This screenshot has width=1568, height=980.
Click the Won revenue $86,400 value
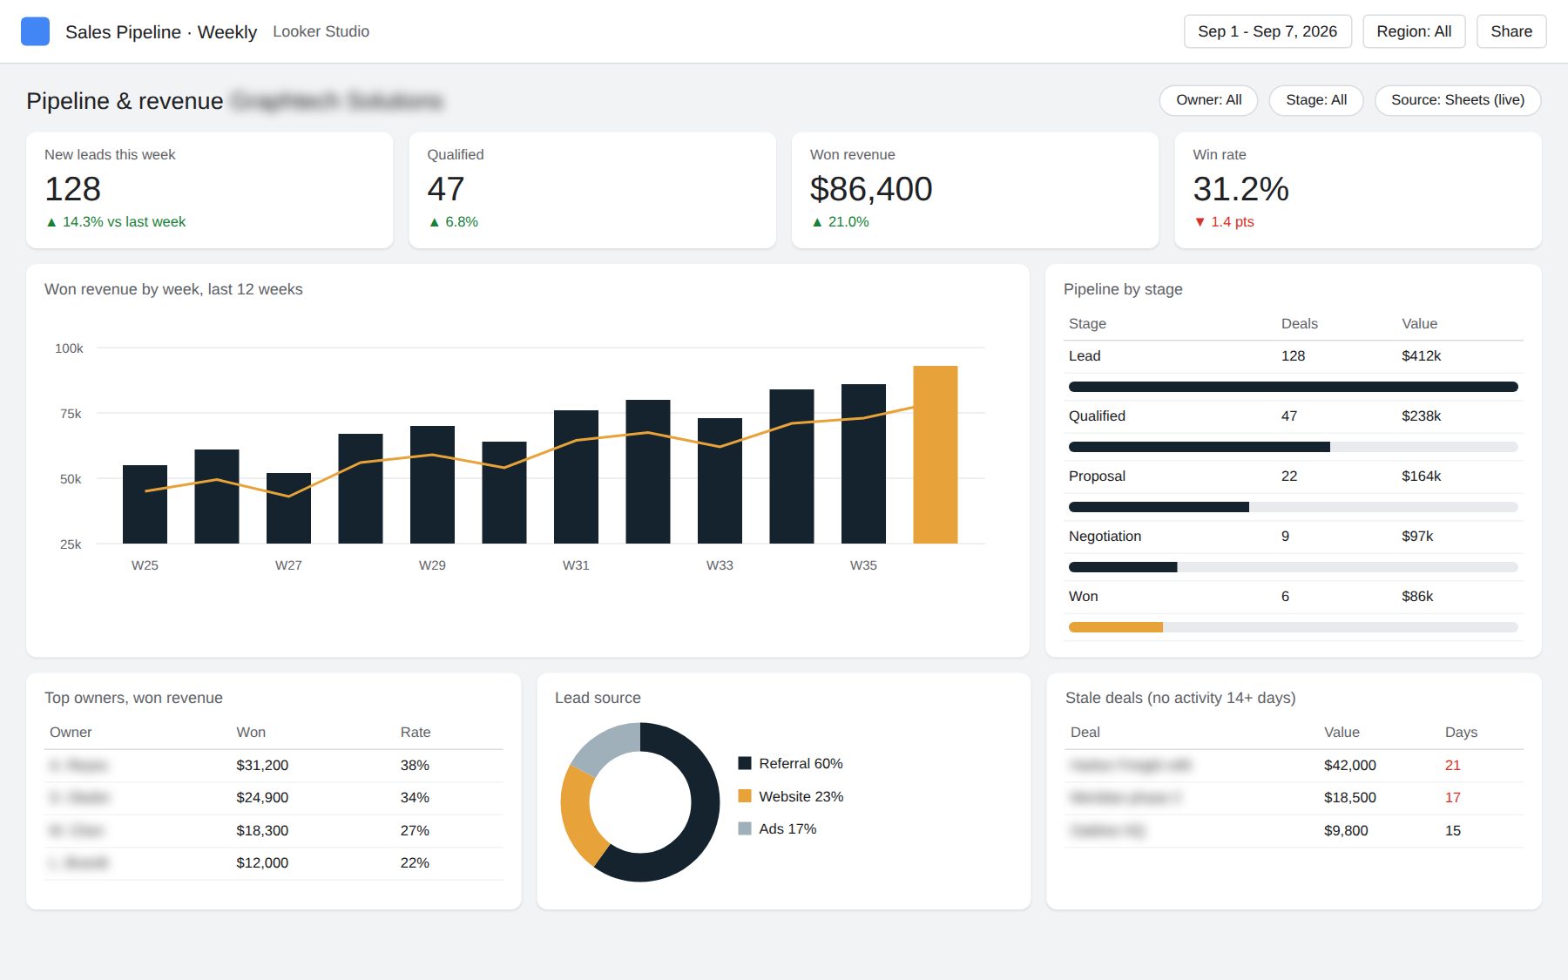pyautogui.click(x=871, y=189)
